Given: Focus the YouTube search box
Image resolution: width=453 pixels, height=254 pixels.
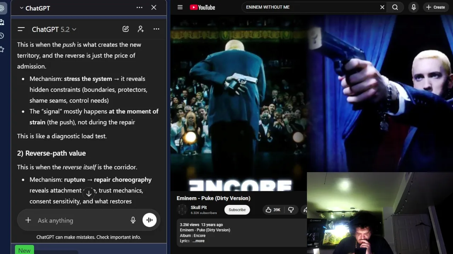Looking at the screenshot, I should (310, 7).
